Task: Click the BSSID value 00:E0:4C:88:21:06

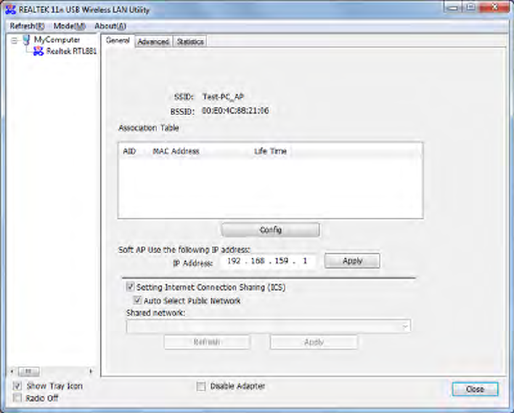Action: tap(235, 111)
